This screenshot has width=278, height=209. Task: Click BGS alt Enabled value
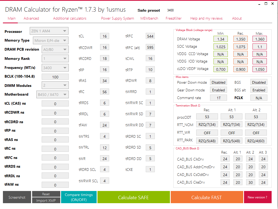259,90
